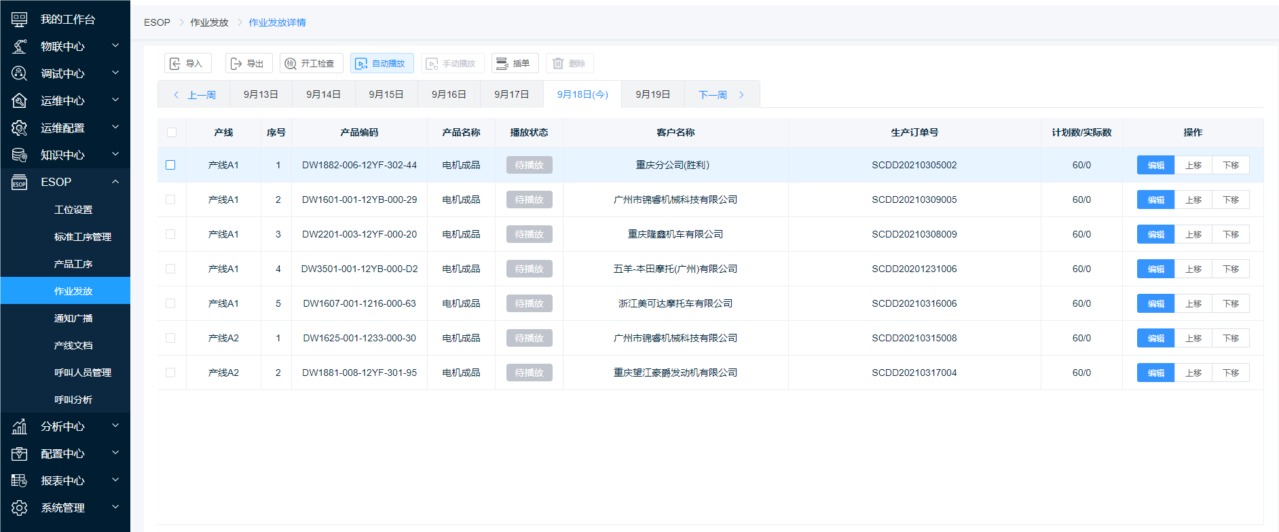Click the 作业发放 breadcrumb link
The image size is (1279, 532).
[209, 22]
